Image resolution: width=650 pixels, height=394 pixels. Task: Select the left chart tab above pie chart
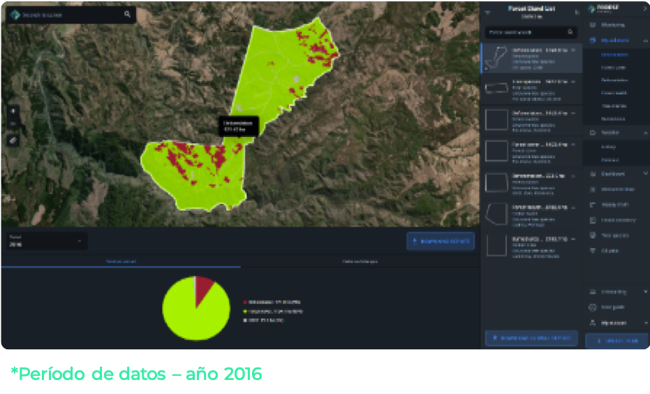pos(120,262)
